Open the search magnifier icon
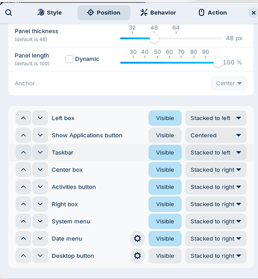The width and height of the screenshot is (258, 279). tap(8, 13)
